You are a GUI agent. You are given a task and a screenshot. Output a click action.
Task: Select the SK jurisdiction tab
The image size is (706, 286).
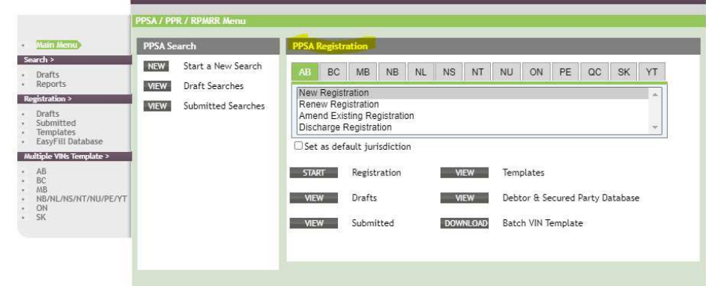(x=624, y=72)
